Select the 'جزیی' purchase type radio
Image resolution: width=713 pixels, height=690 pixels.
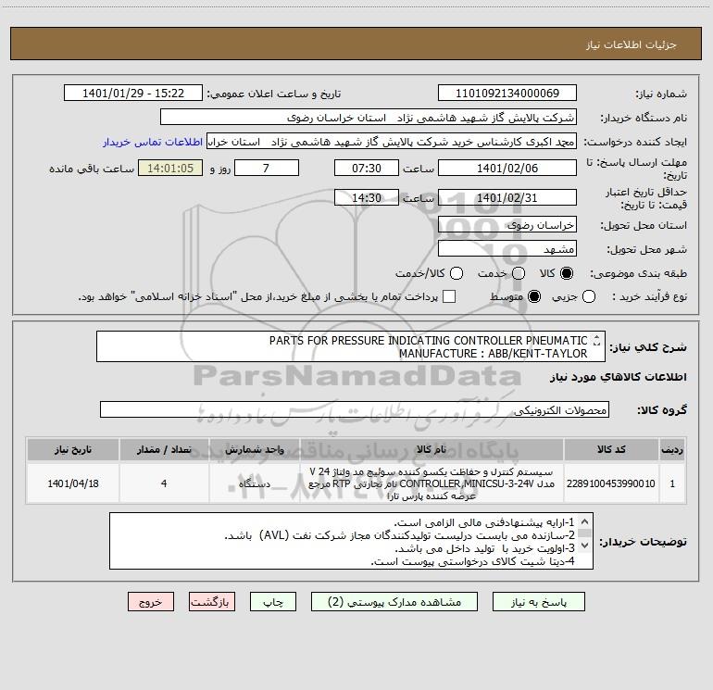[589, 296]
